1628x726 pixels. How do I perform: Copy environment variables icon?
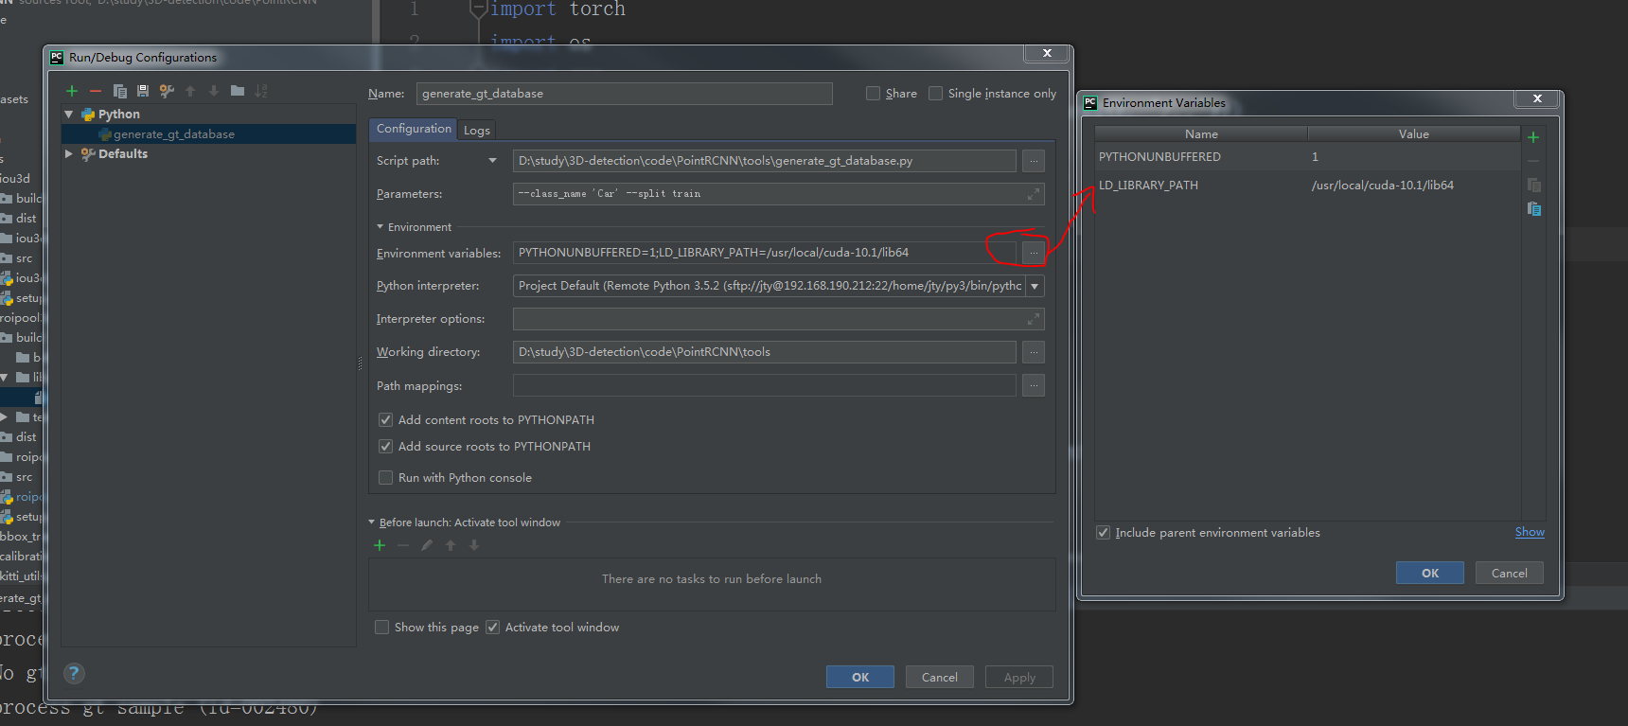point(1534,186)
